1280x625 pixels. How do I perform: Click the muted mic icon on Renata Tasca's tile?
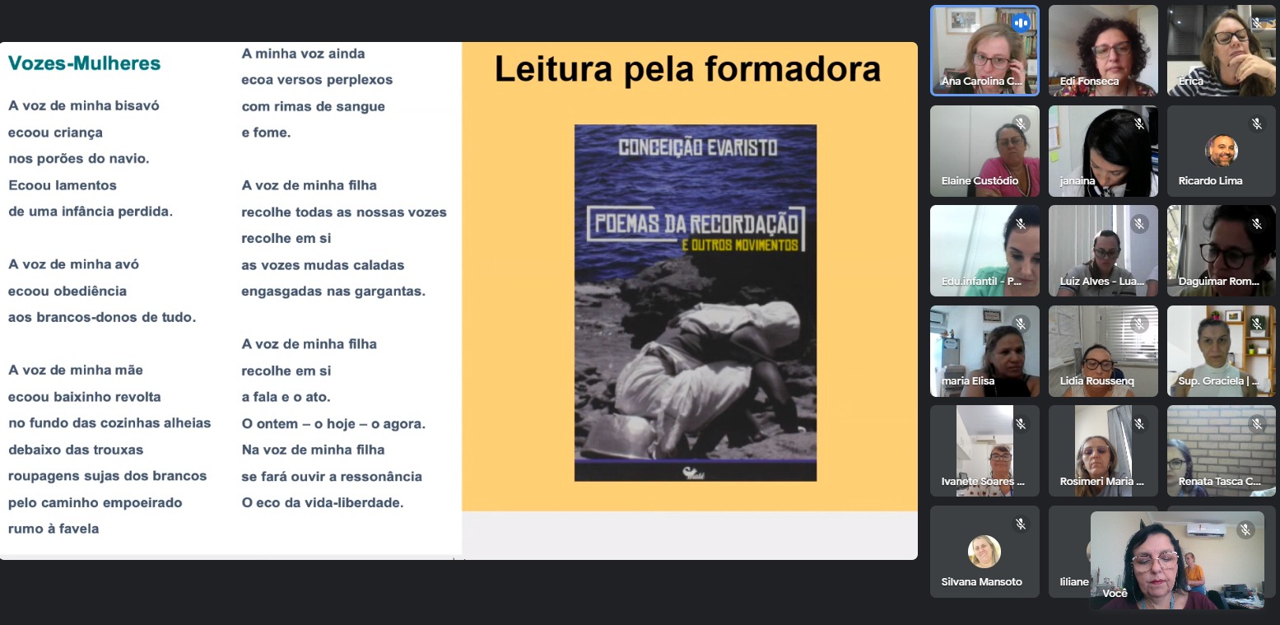(x=1257, y=423)
